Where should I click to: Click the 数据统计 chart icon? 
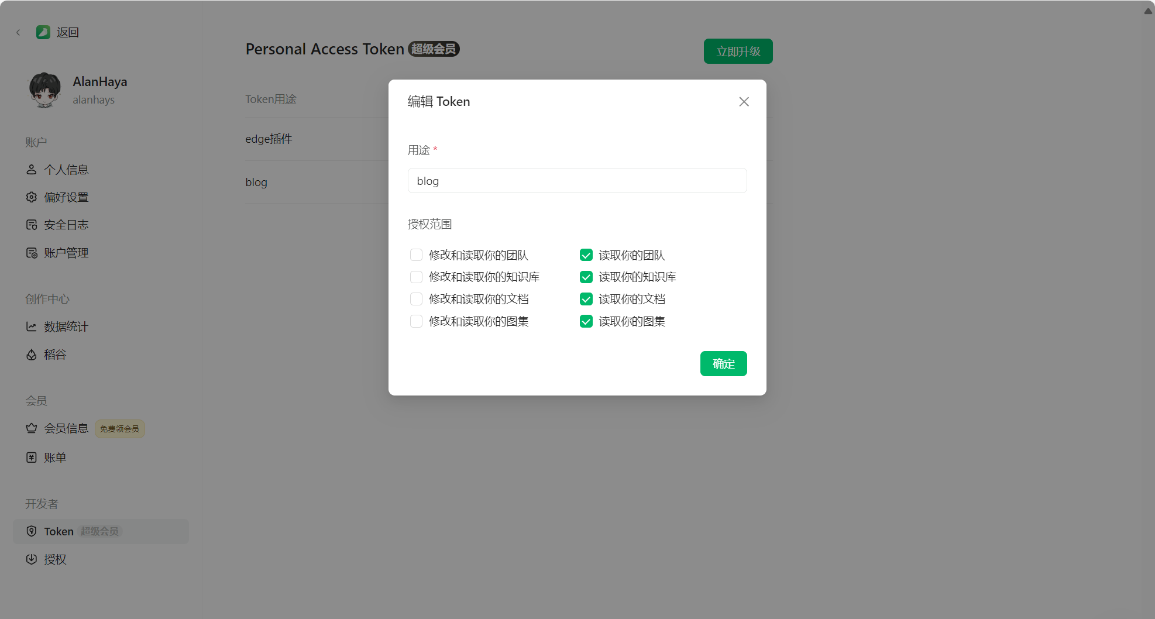coord(32,326)
